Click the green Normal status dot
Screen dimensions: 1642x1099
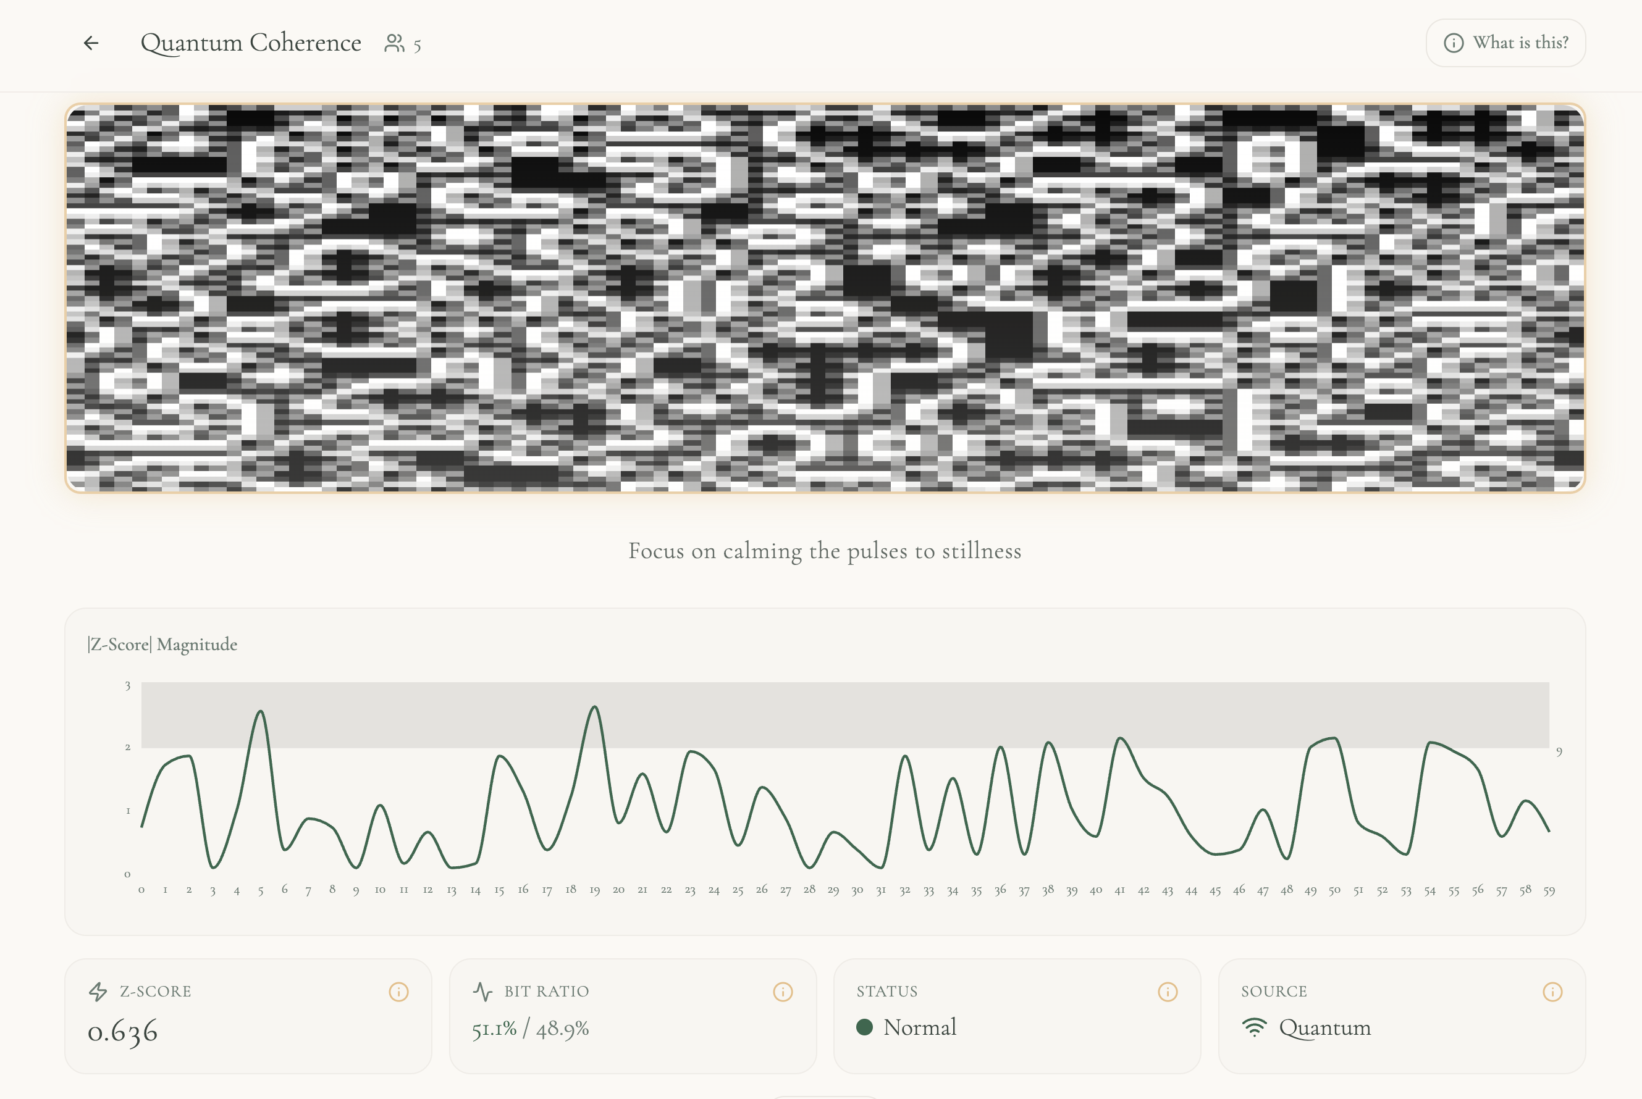click(x=864, y=1027)
